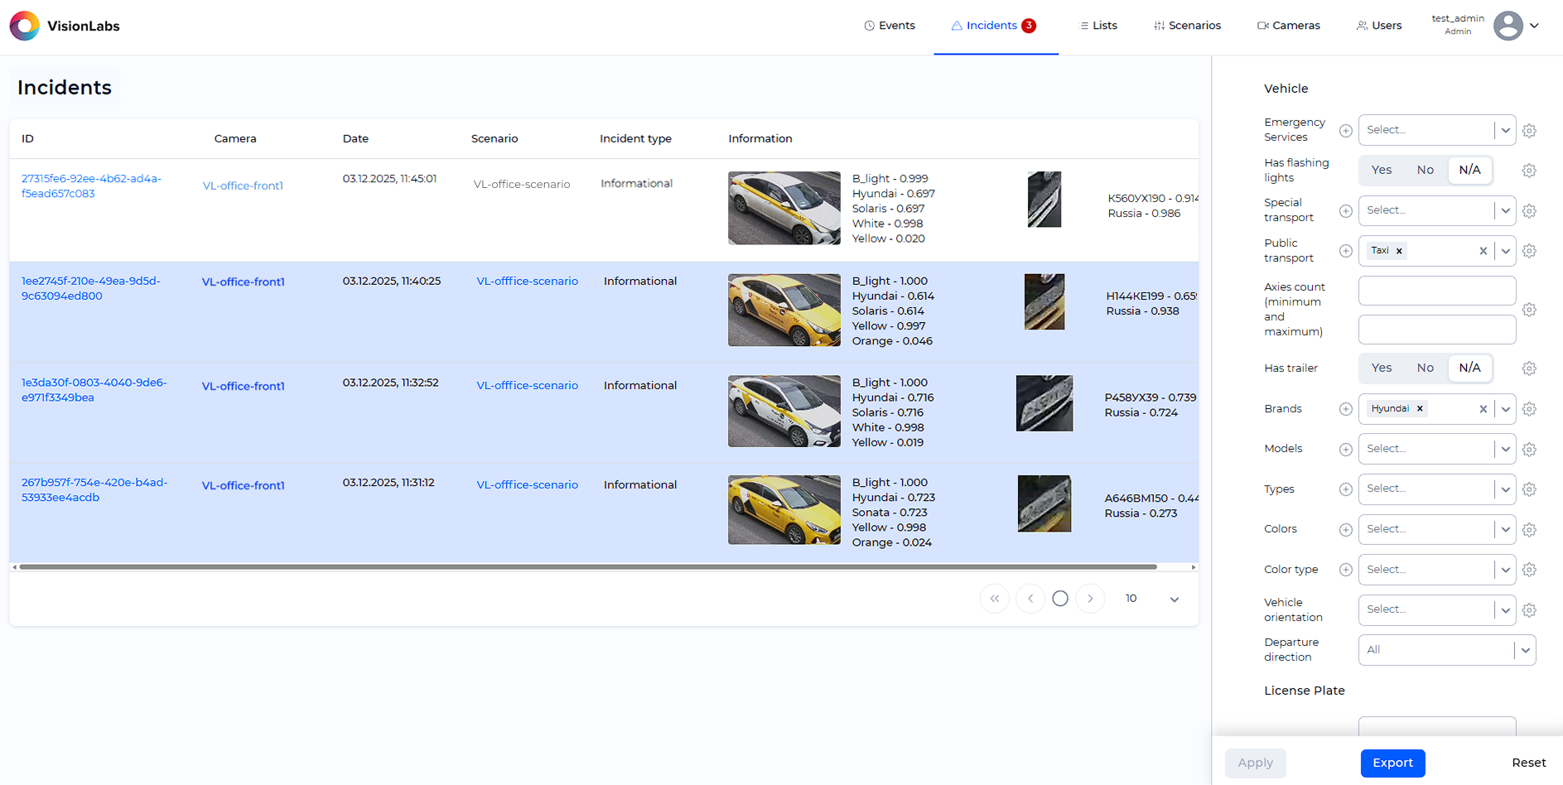Open the Departure direction dropdown
Image resolution: width=1563 pixels, height=785 pixels.
(x=1447, y=649)
